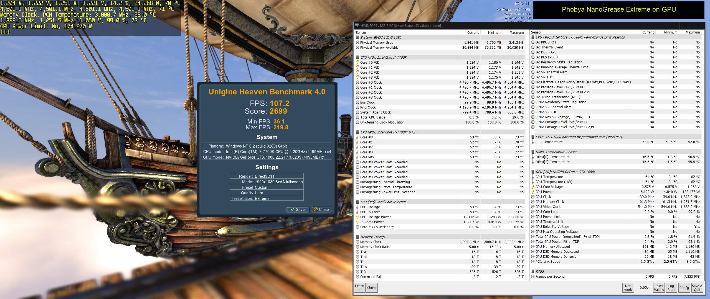Viewport: 710px width, 299px height.
Task: Close the Unigine Heaven results dialog
Action: 321,210
